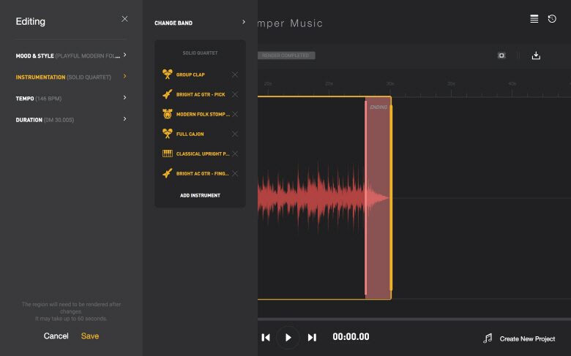This screenshot has height=356, width=571.
Task: Click the Modern Folk Stomp drum icon
Action: (x=168, y=114)
